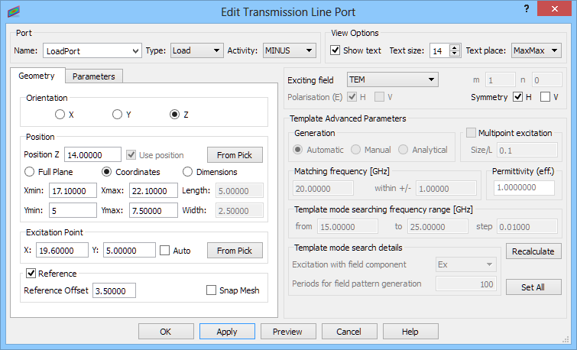This screenshot has width=577, height=350.
Task: Open the Exciting field TEM dropdown
Action: [x=392, y=79]
